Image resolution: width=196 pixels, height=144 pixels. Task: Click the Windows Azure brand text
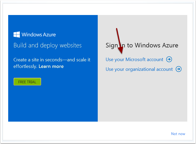click(x=39, y=35)
